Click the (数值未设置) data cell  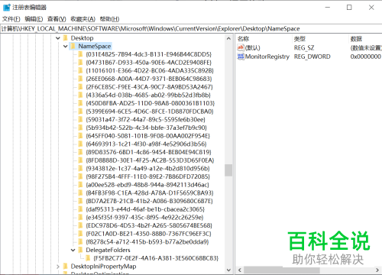pos(366,48)
